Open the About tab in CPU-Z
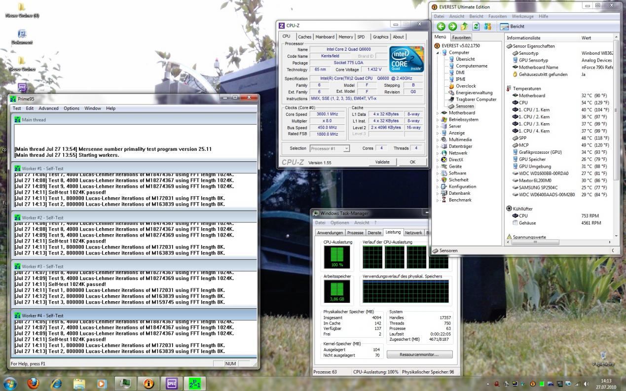626x391 pixels. coord(398,37)
